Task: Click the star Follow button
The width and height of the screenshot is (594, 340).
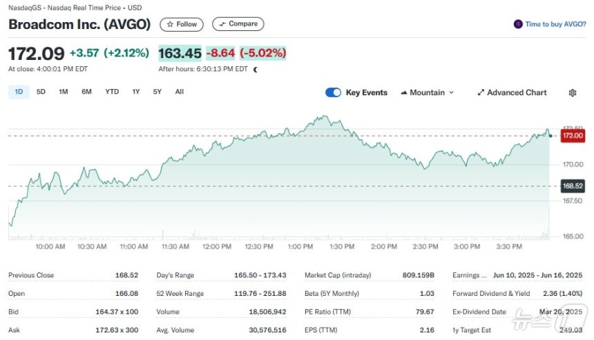Action: click(x=182, y=24)
